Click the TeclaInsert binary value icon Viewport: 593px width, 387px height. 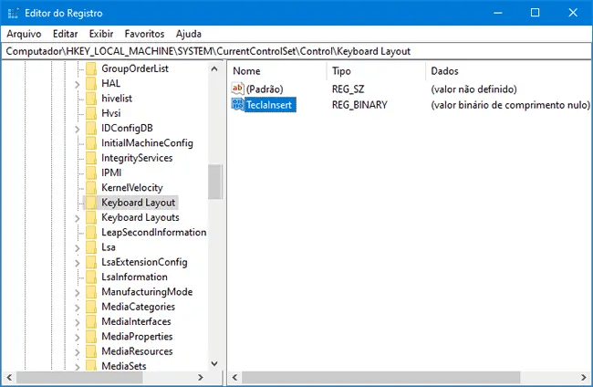[239, 106]
